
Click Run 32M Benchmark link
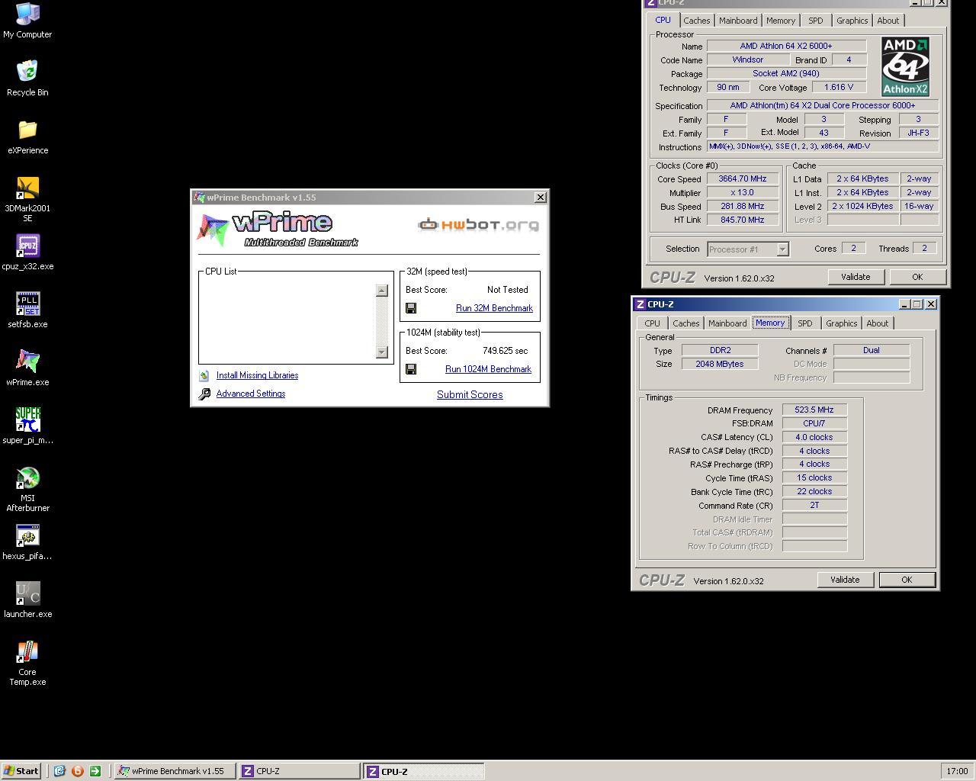click(x=494, y=308)
